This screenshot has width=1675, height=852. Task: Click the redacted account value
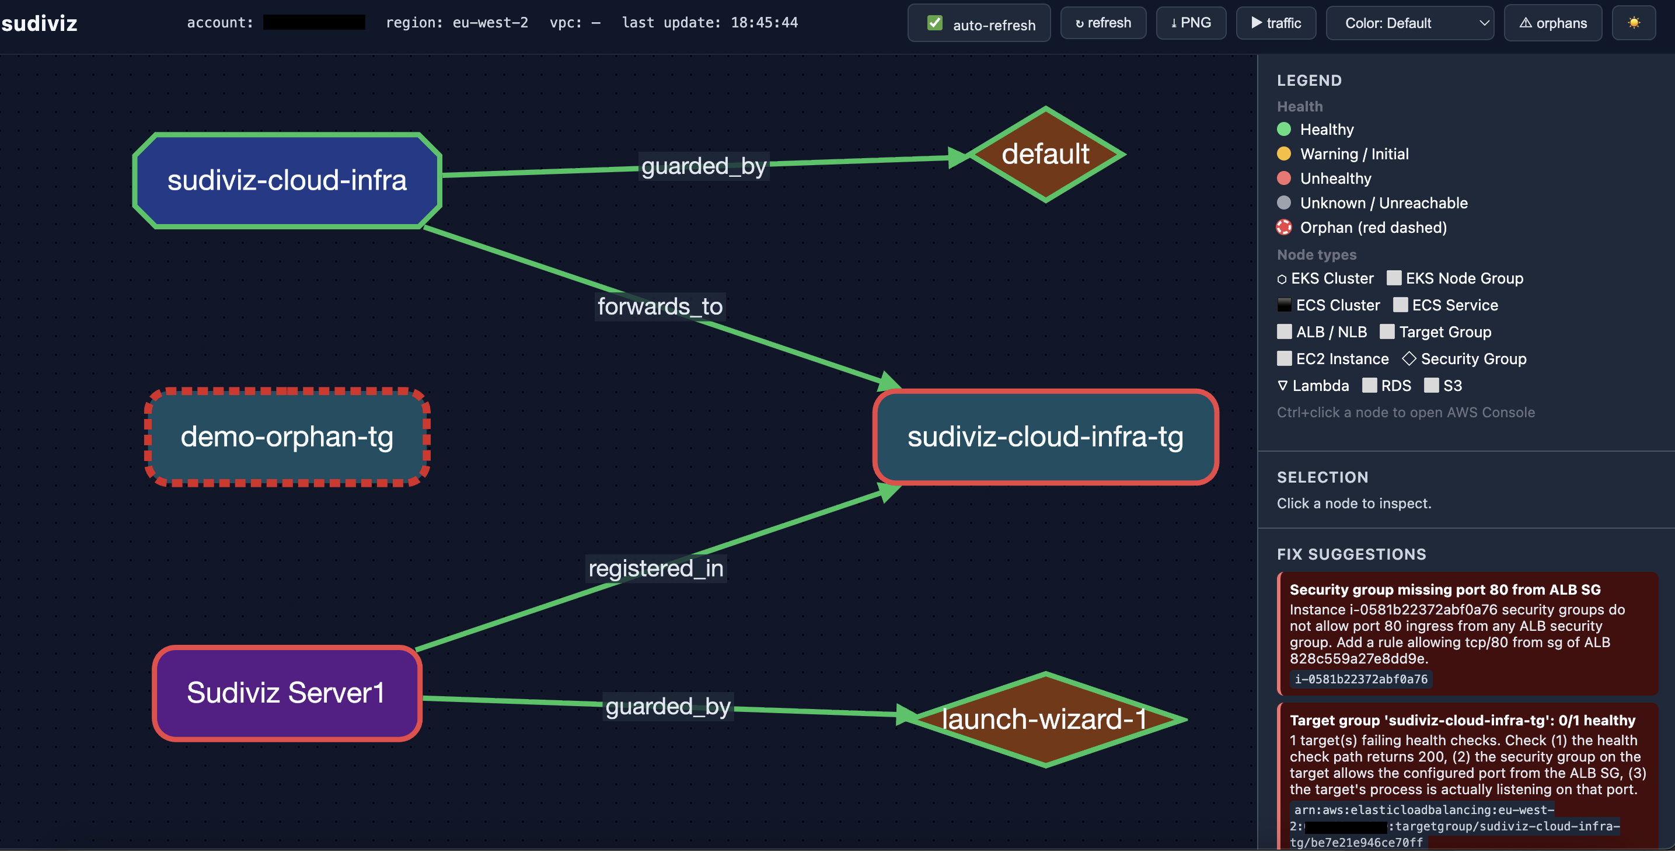(314, 23)
